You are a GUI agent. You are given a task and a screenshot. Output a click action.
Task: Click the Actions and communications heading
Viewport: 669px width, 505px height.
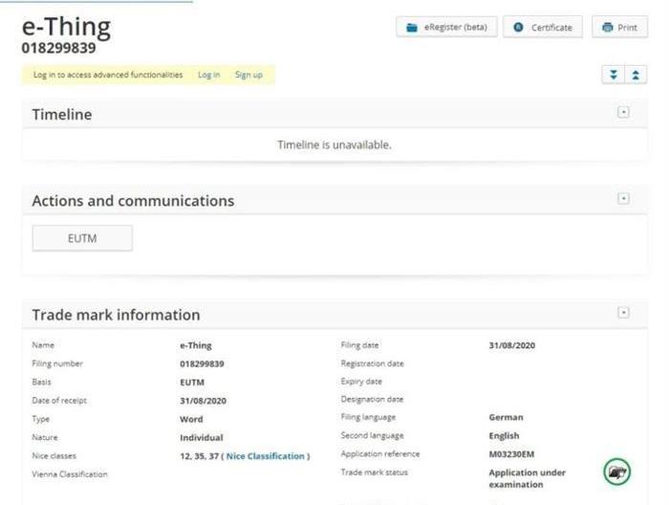[x=133, y=201]
